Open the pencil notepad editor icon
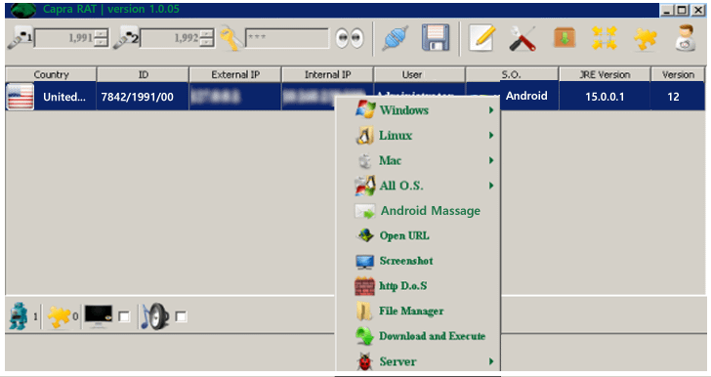The height and width of the screenshot is (377, 711). coord(481,38)
